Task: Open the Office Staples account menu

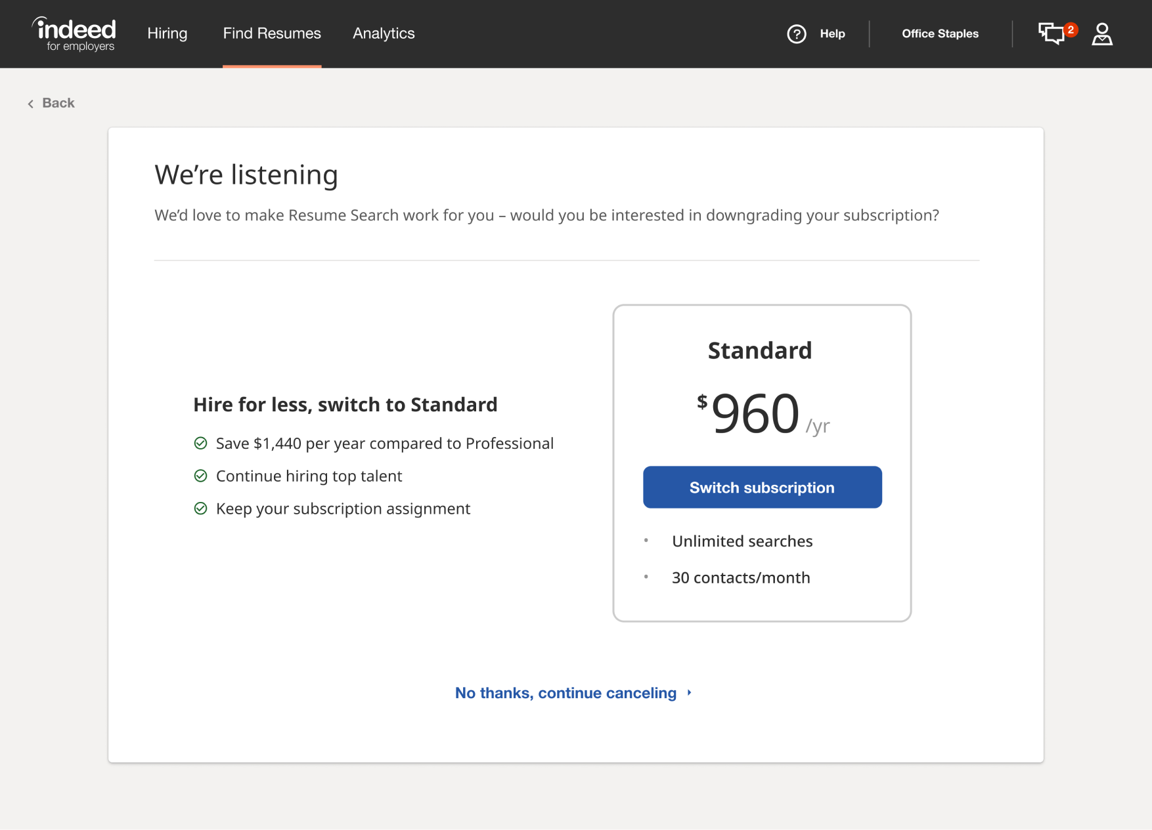Action: 940,33
